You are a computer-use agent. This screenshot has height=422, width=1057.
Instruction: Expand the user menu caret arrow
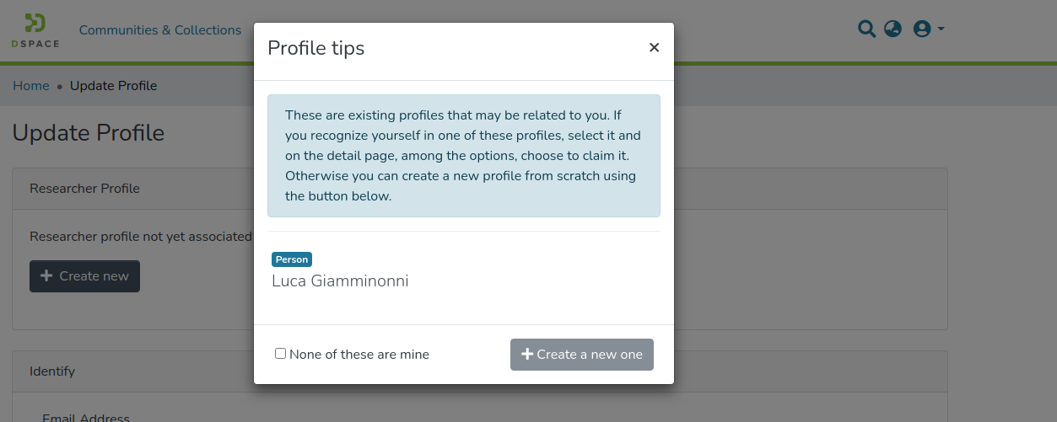pos(941,29)
